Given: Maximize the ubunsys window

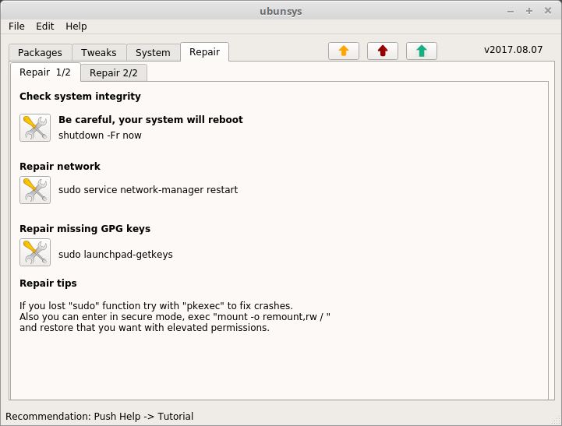Looking at the screenshot, I should (529, 11).
